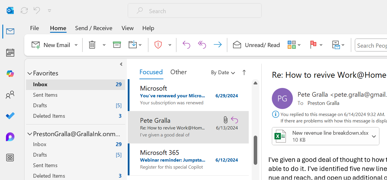Report the message as junk with the shield icon
This screenshot has height=180, width=387.
[x=158, y=45]
